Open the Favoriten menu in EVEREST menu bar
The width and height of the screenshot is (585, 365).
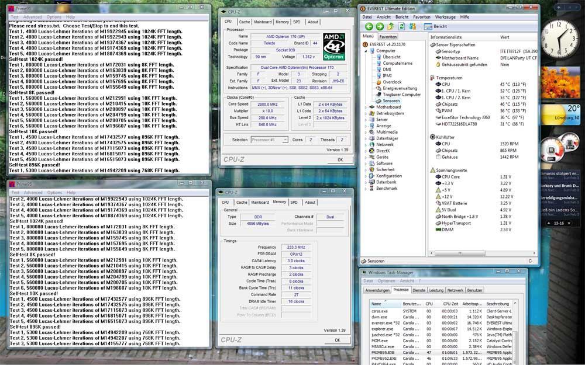tap(422, 17)
